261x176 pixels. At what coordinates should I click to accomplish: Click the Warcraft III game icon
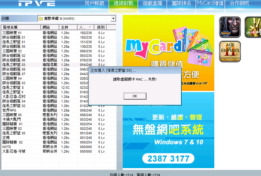click(x=230, y=27)
